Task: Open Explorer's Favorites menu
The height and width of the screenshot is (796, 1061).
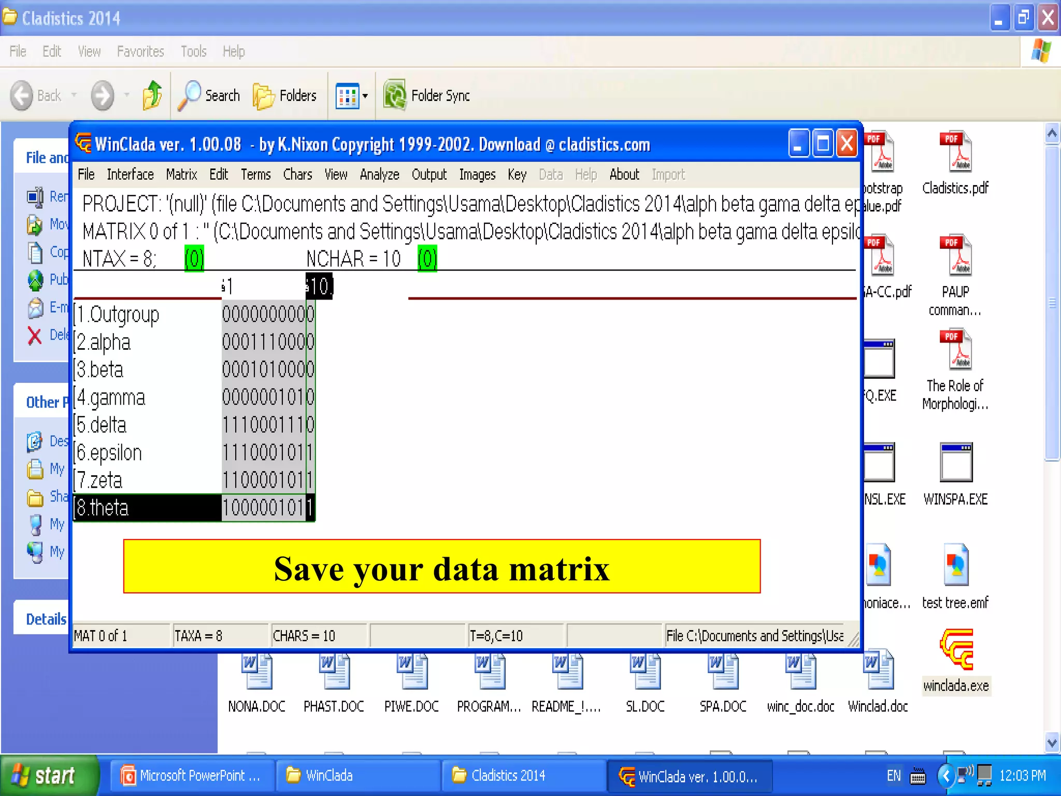Action: pyautogui.click(x=140, y=51)
